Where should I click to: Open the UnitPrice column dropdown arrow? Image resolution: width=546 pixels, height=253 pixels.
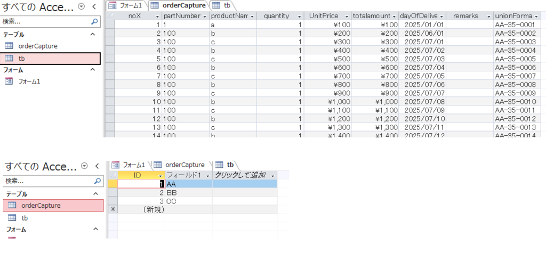coord(347,16)
